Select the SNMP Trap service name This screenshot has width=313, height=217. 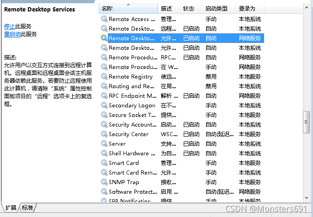(124, 182)
